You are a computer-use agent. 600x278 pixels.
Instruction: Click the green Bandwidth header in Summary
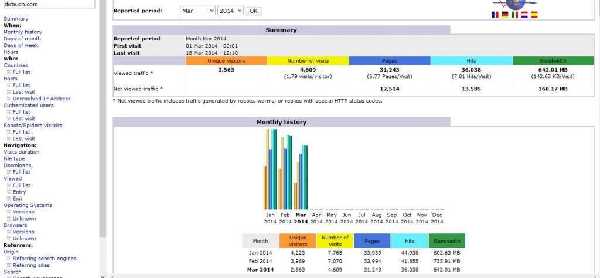coord(553,61)
